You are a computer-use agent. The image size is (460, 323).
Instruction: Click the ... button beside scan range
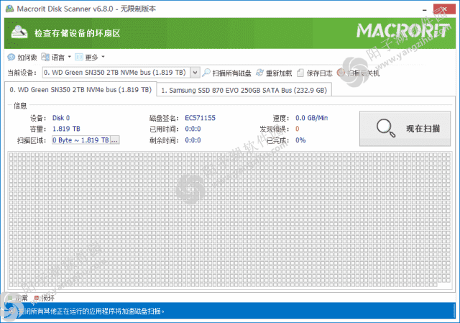pos(115,140)
